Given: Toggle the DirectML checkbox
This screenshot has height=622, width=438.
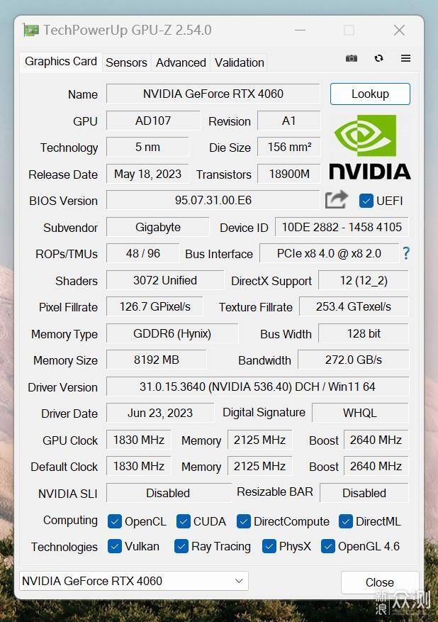Looking at the screenshot, I should click(346, 521).
